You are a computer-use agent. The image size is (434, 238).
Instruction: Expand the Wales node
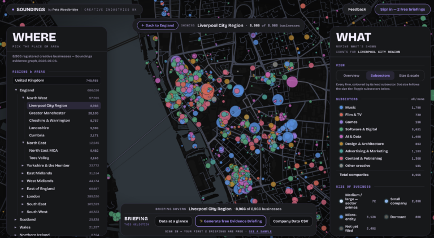(x=16, y=227)
